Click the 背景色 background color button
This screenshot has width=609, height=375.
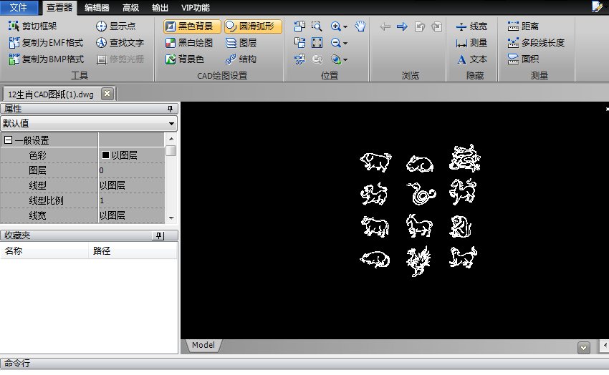click(184, 59)
